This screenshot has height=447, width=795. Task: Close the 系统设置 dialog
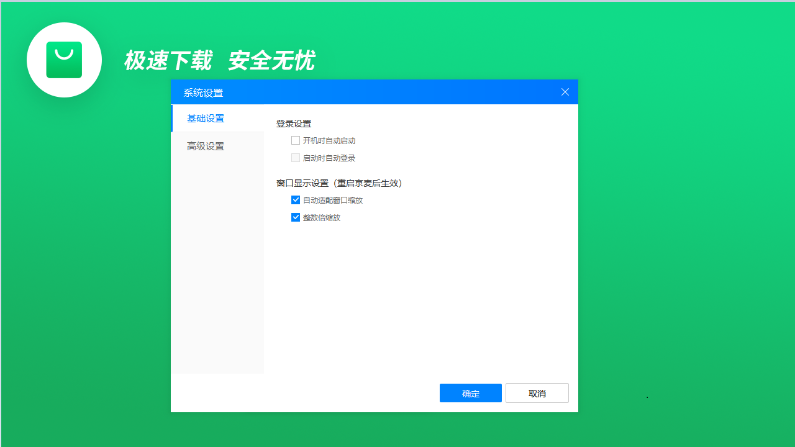coord(565,92)
